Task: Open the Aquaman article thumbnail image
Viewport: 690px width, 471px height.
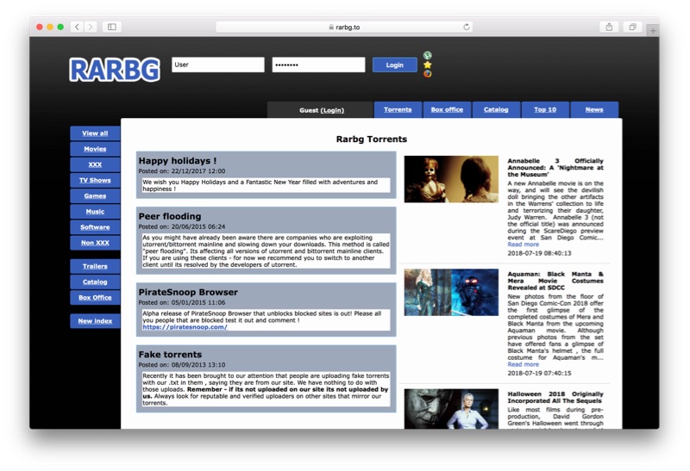Action: tap(451, 292)
